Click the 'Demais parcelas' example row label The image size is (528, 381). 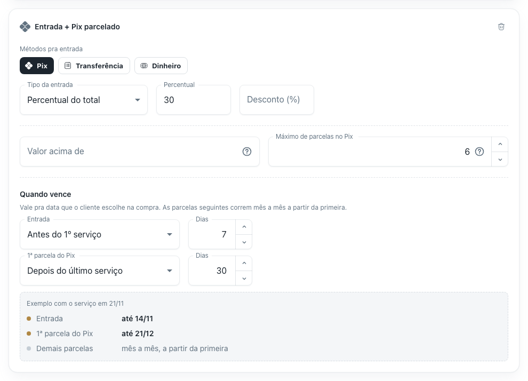pyautogui.click(x=65, y=348)
